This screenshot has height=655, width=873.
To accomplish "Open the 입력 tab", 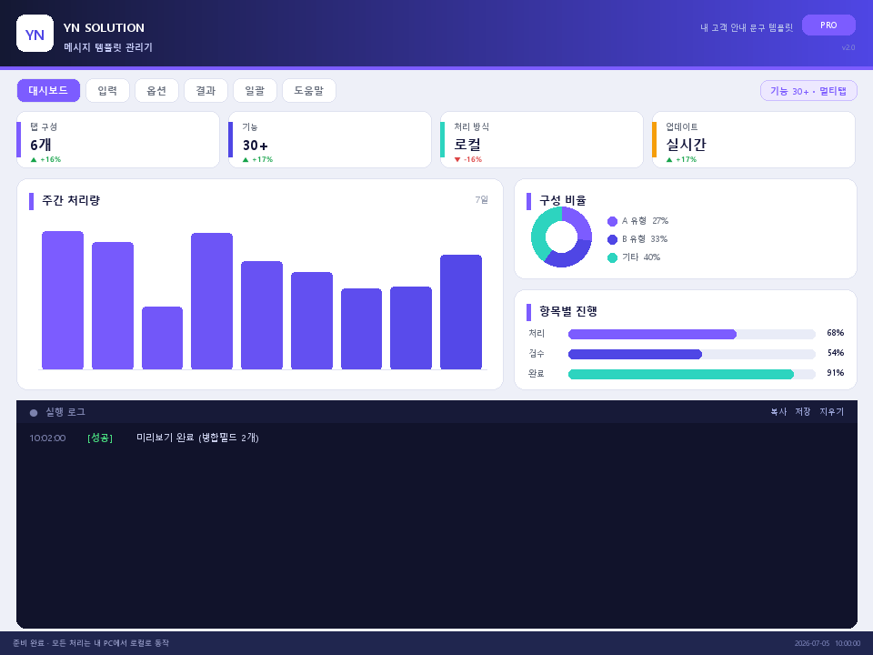I will click(x=107, y=90).
